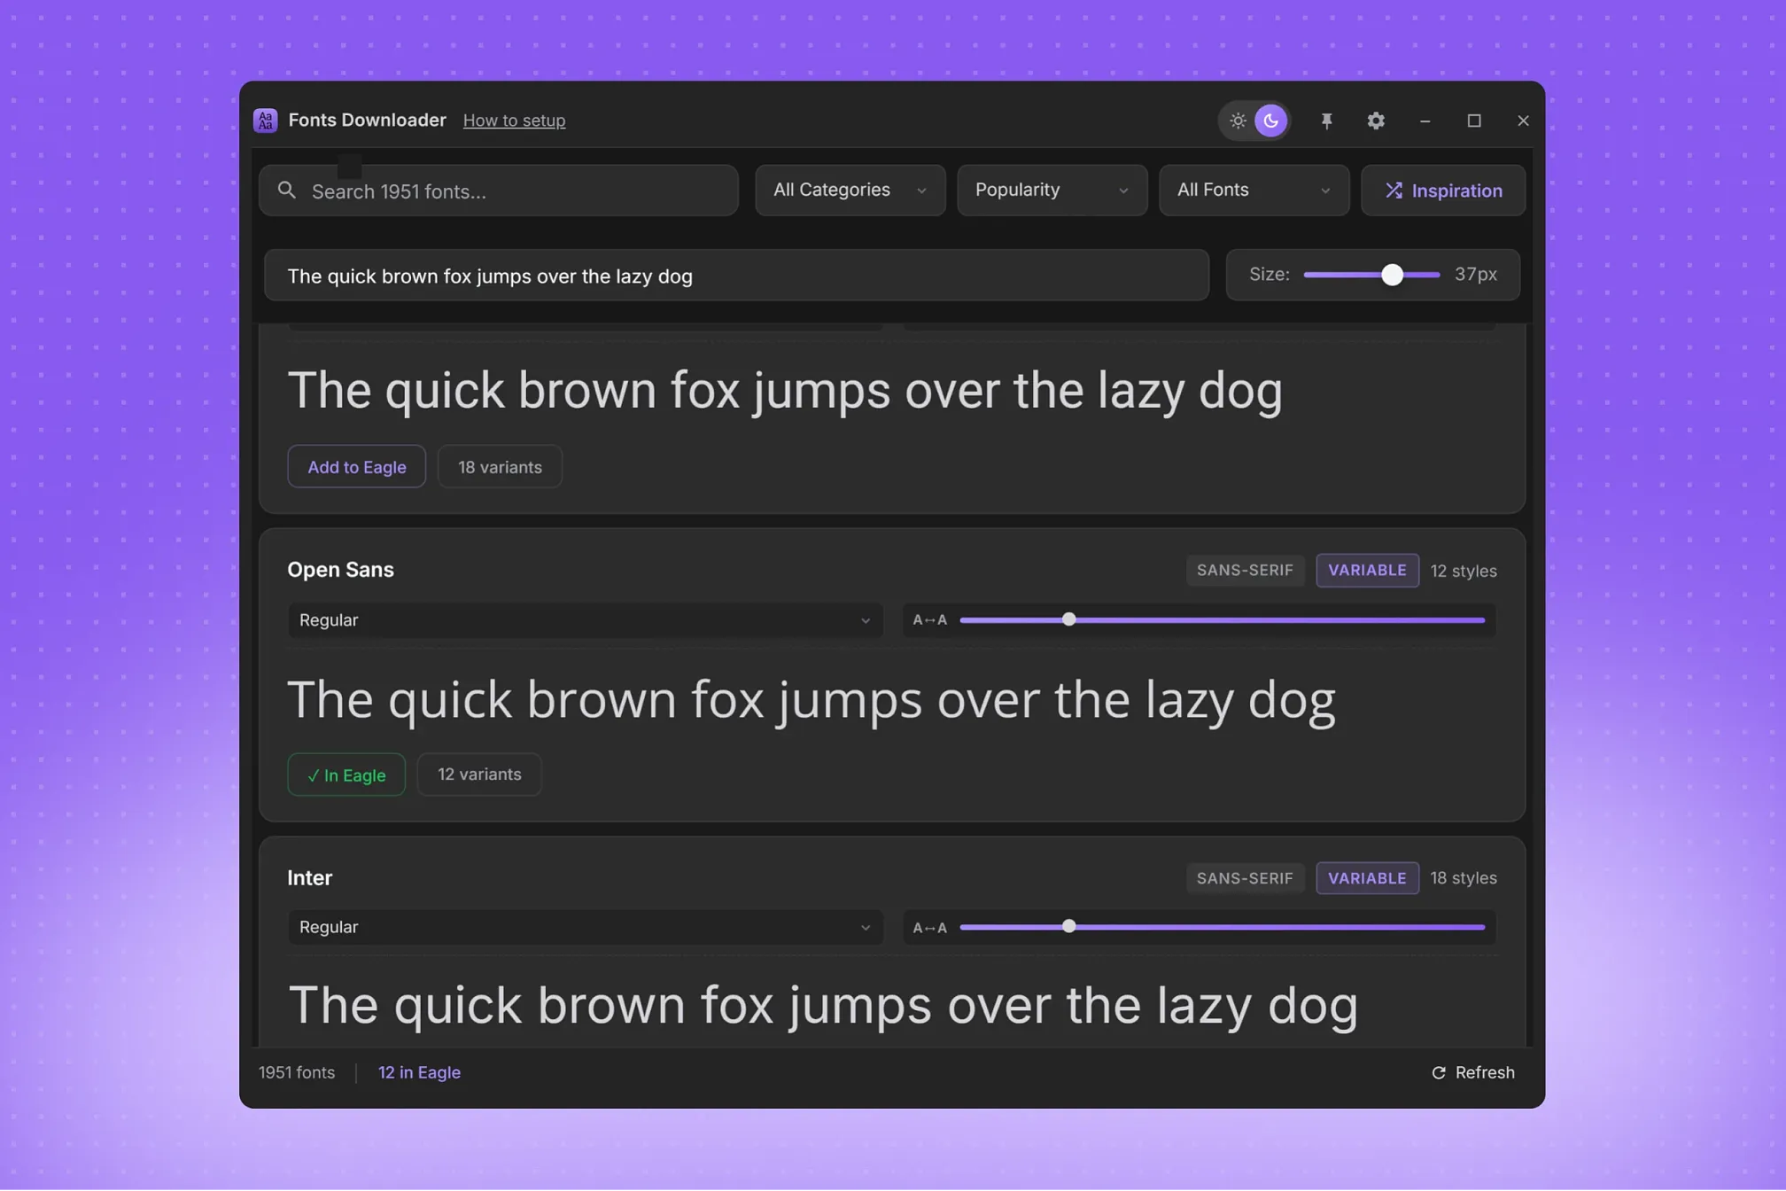This screenshot has width=1786, height=1191.
Task: Click the refresh arrow icon
Action: [1439, 1073]
